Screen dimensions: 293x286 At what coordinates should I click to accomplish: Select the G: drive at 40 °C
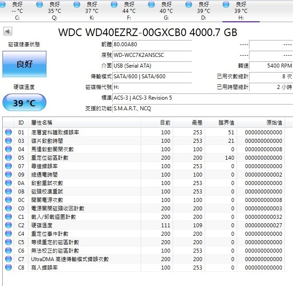coord(166,11)
